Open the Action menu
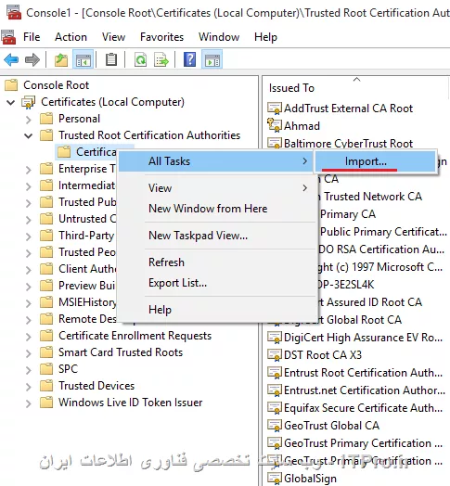Viewport: 450px width, 486px height. pos(71,37)
